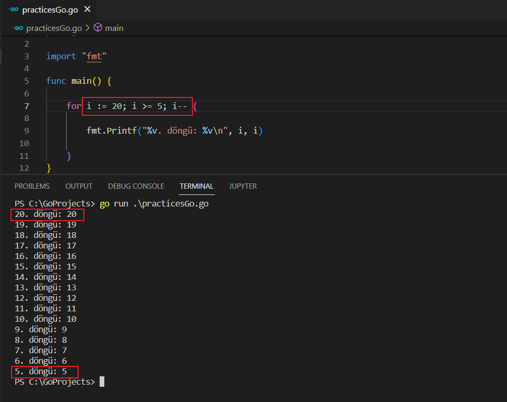Viewport: 507px width, 402px height.
Task: Select the practicesGo.go editor tab
Action: [51, 9]
